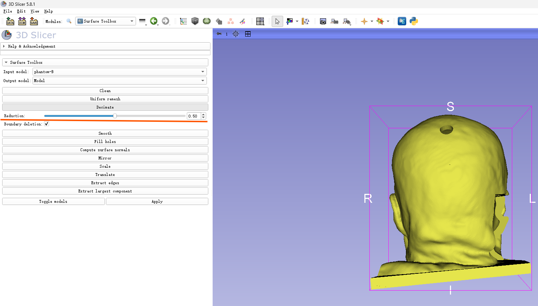Collapse the Surface Toolbox section

pos(105,62)
